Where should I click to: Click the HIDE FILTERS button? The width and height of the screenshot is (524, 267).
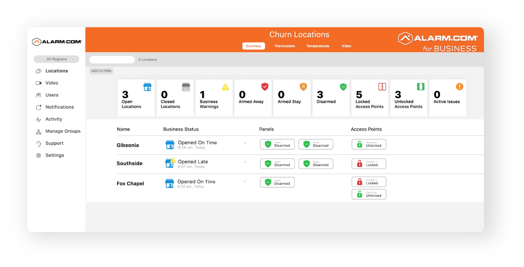(101, 71)
